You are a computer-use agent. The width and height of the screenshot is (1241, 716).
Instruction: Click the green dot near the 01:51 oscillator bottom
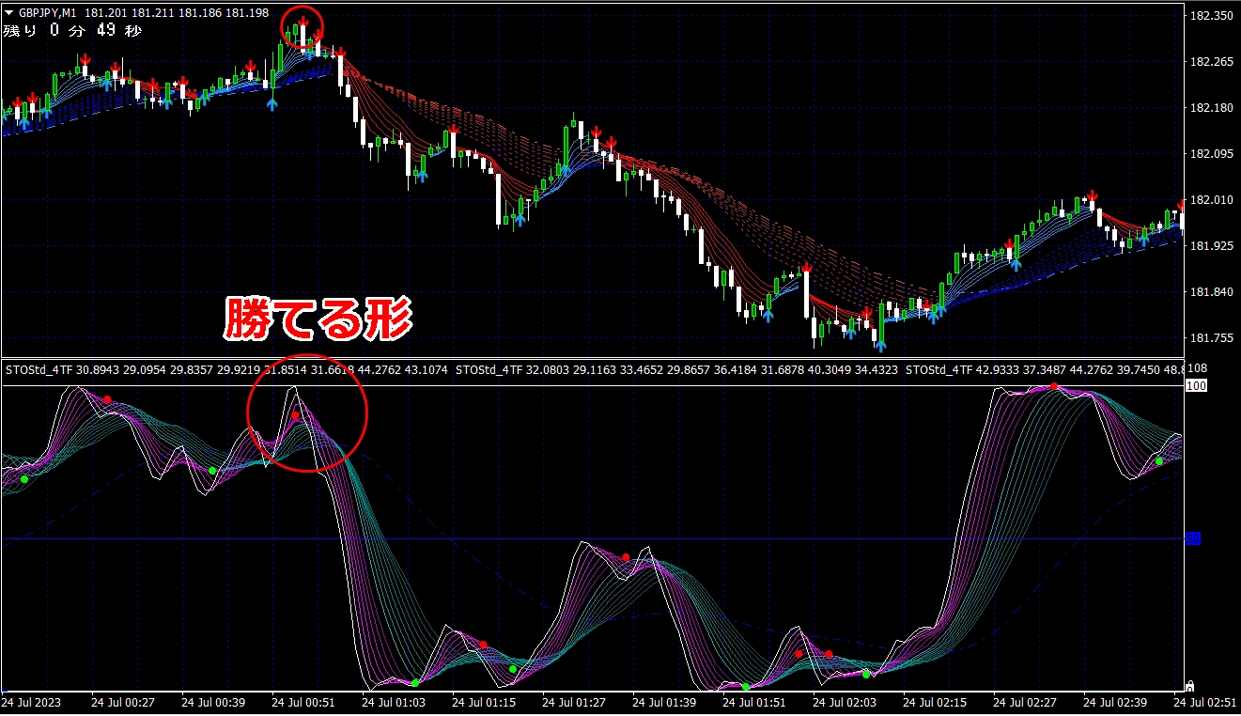tap(746, 687)
